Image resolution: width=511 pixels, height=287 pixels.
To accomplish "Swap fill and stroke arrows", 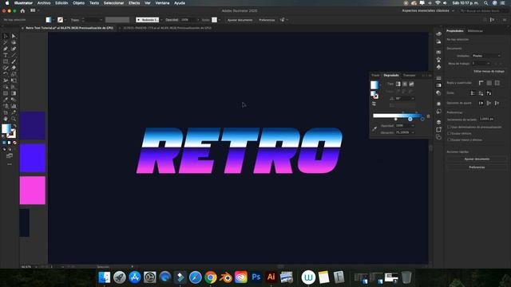I will [x=14, y=126].
